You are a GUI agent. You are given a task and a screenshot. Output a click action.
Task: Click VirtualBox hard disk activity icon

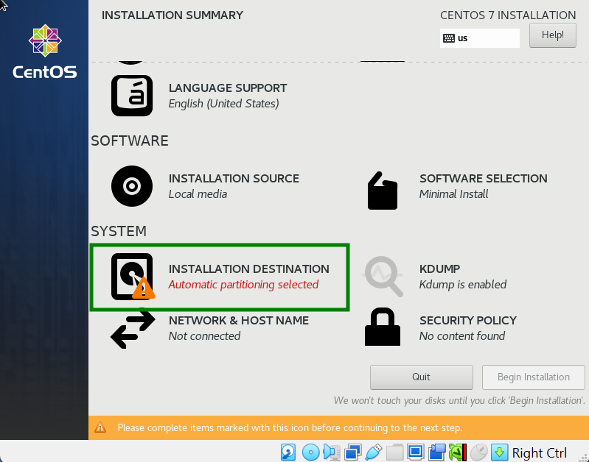[x=288, y=452]
